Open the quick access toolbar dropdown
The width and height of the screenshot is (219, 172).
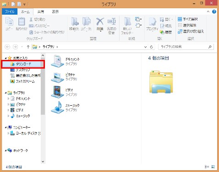(x=24, y=4)
